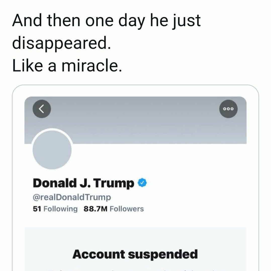Click the "88.7M" follower count number
The height and width of the screenshot is (271, 271).
(x=96, y=209)
